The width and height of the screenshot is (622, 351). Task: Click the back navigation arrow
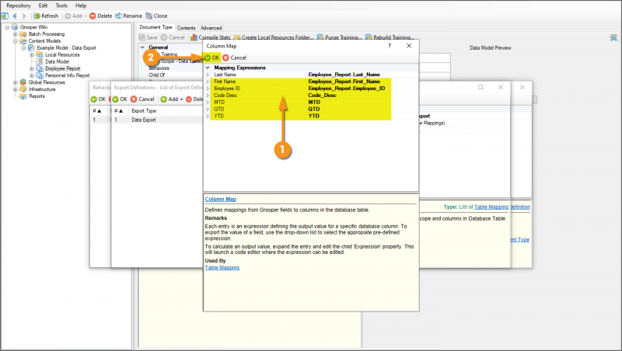coord(15,16)
